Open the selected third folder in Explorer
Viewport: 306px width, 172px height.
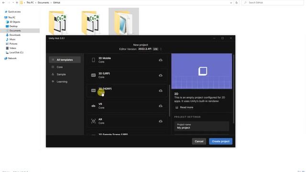tap(124, 22)
